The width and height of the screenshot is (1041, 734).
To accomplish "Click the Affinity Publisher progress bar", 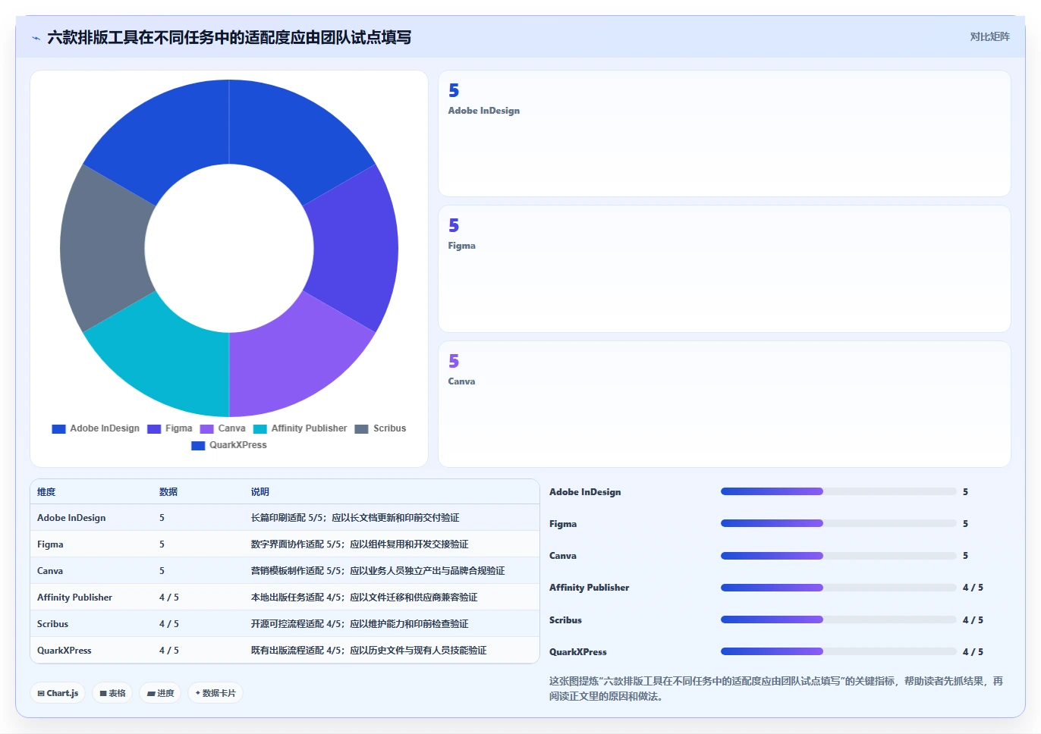I will pyautogui.click(x=838, y=588).
